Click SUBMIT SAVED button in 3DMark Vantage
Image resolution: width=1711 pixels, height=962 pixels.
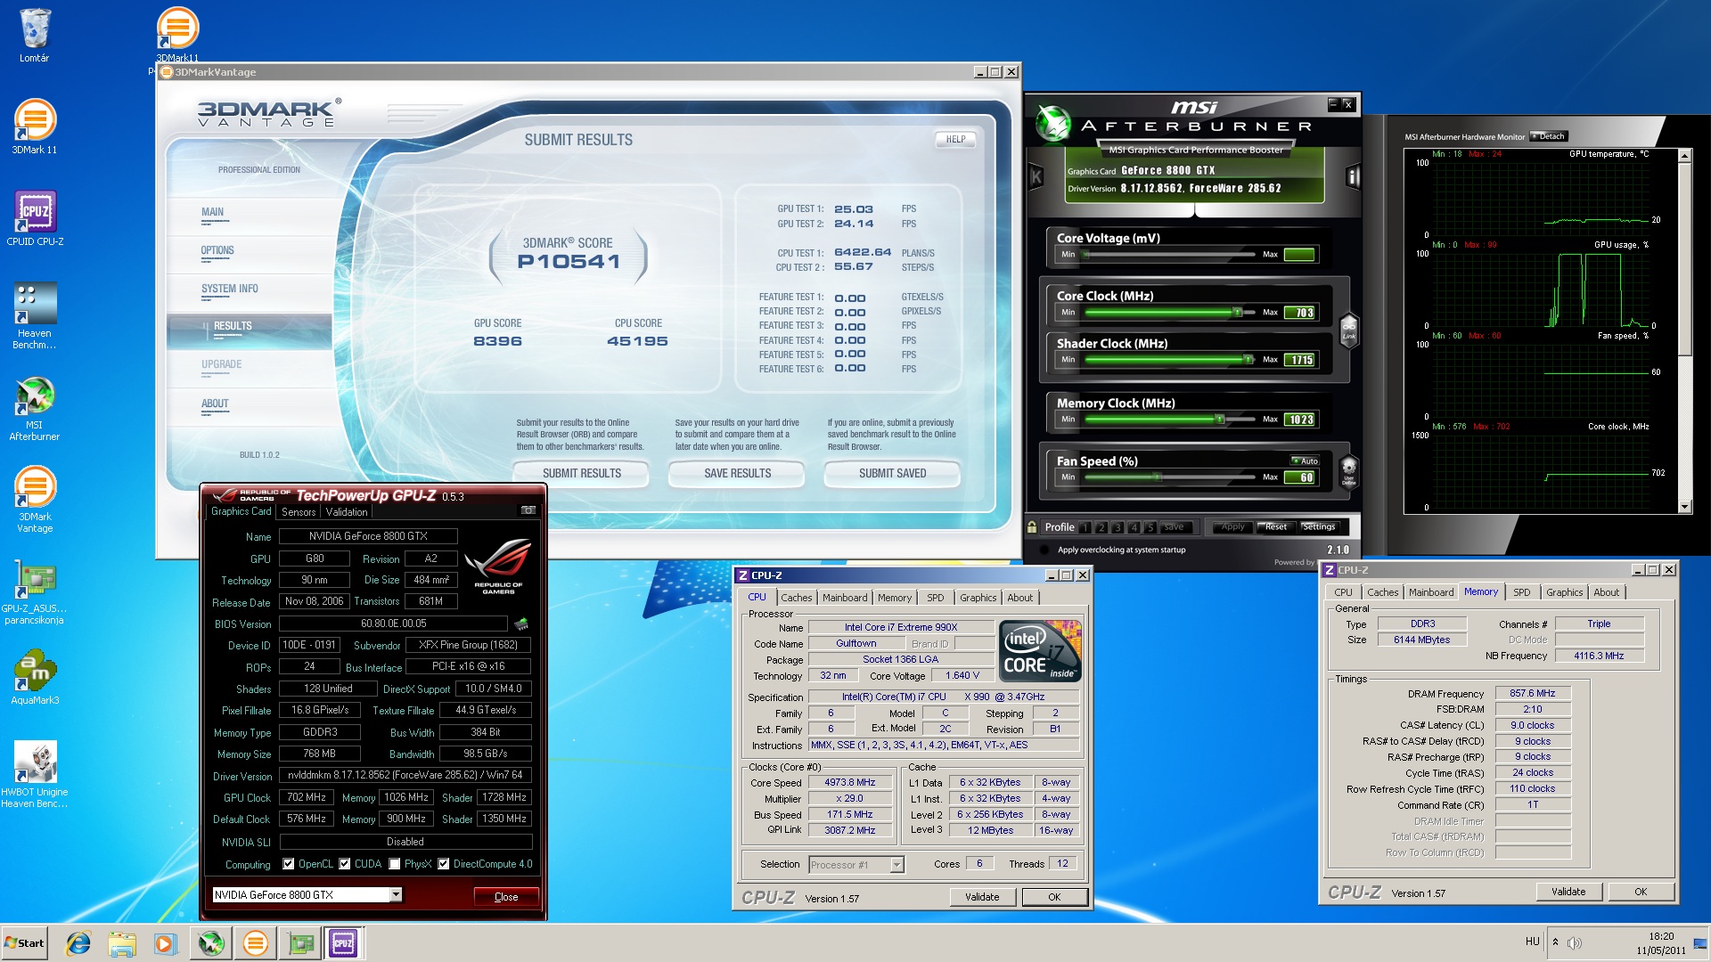pyautogui.click(x=892, y=473)
